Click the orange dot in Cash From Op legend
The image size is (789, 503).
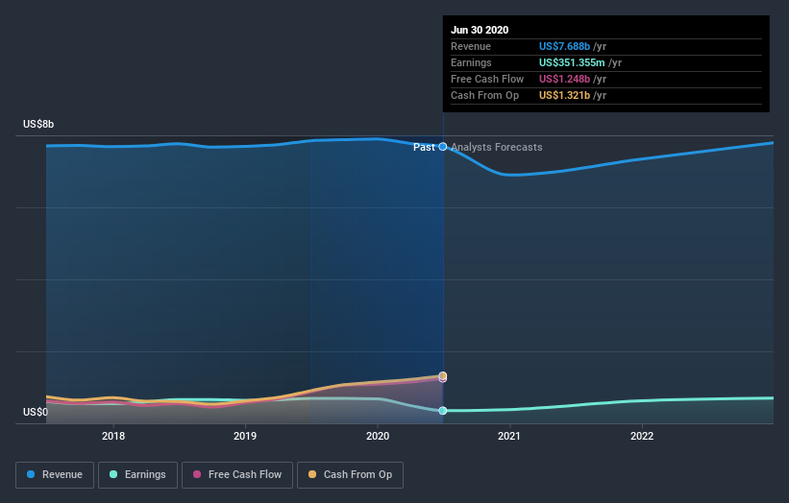coord(312,474)
